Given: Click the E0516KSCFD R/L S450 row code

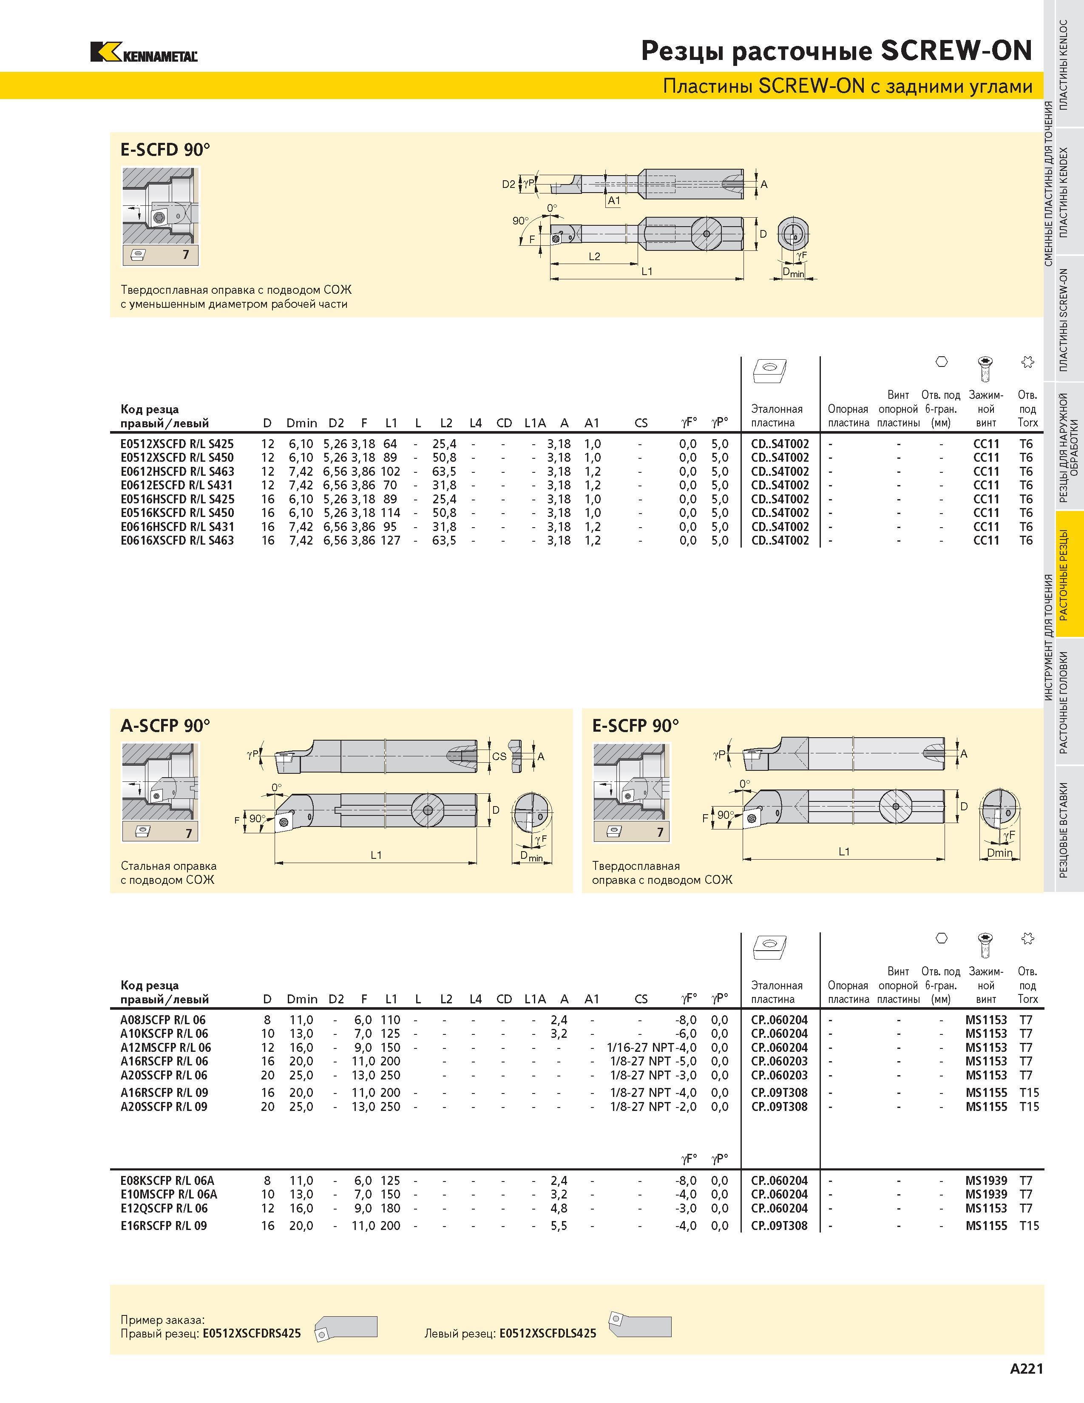Looking at the screenshot, I should click(x=177, y=513).
